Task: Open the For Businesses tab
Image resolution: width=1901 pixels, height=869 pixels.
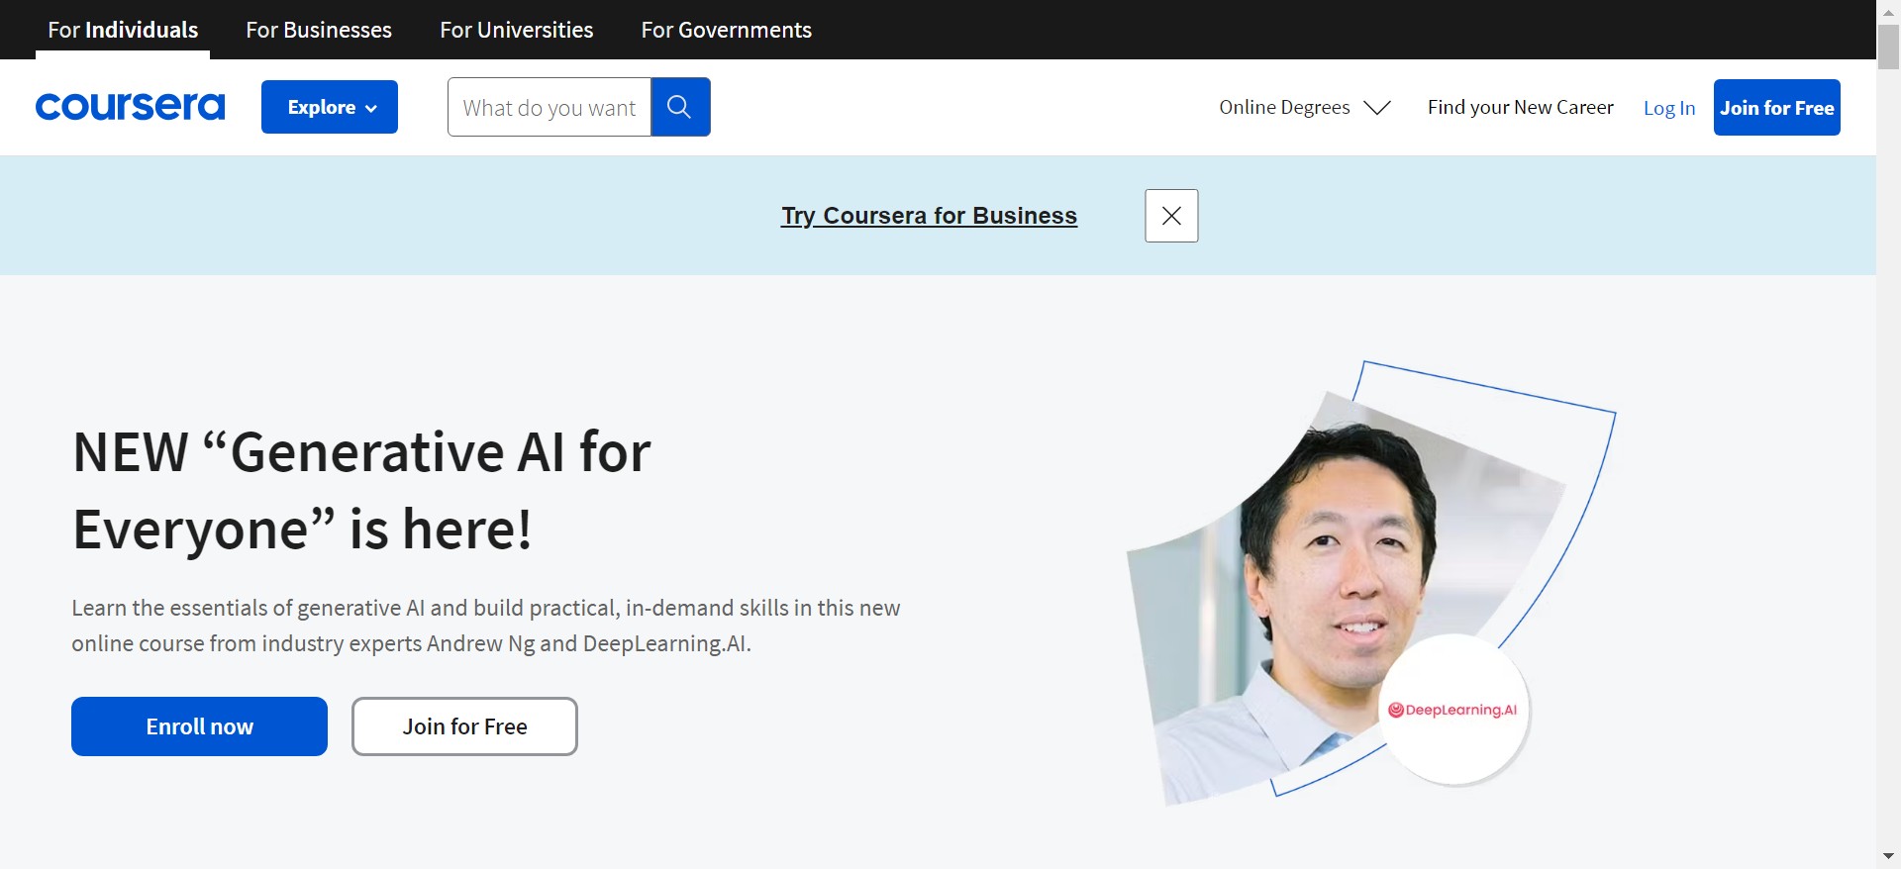Action: pyautogui.click(x=319, y=30)
